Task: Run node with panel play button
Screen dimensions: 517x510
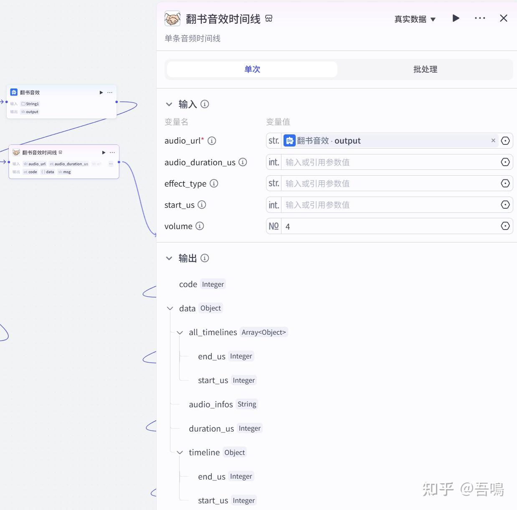Action: (x=456, y=18)
